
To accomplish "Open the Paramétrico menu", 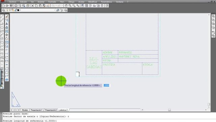I will [107, 2].
